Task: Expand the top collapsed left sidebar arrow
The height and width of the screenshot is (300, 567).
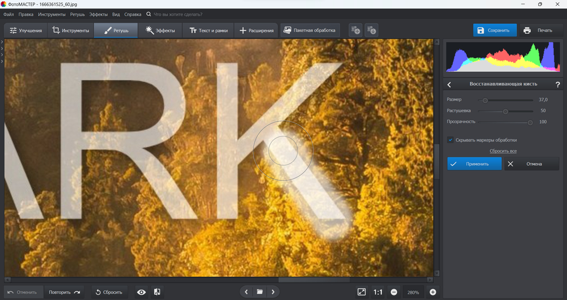Action: coord(2,42)
